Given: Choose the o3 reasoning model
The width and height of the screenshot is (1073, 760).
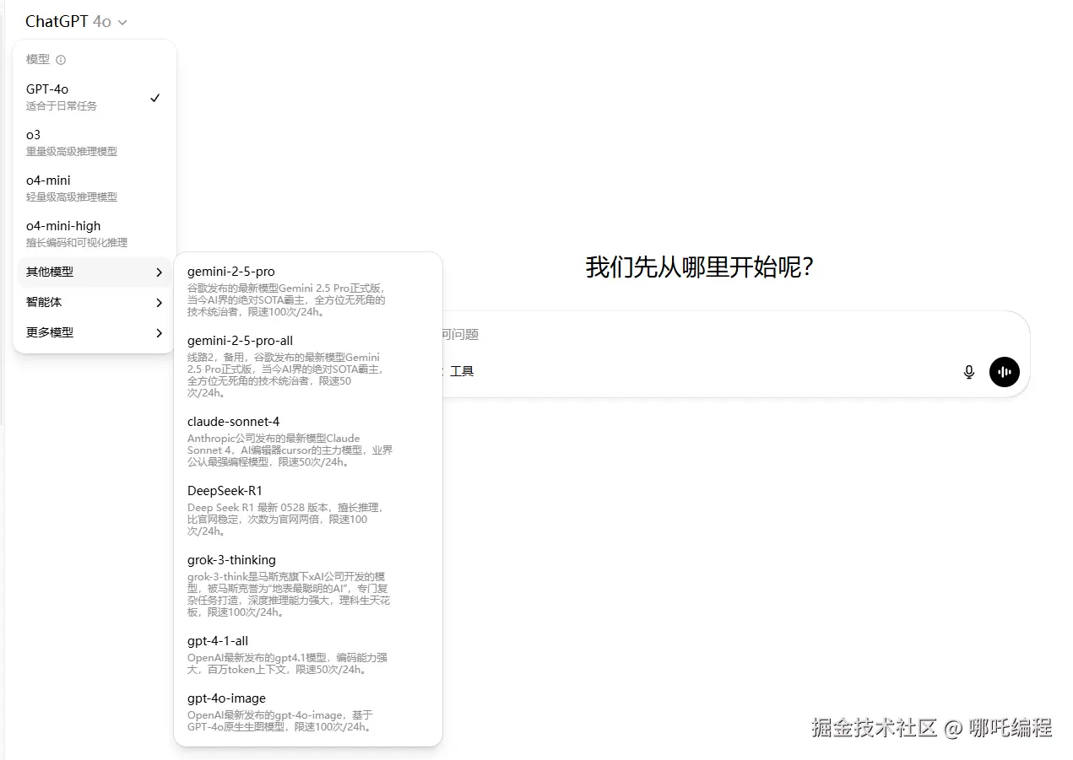Looking at the screenshot, I should 95,143.
